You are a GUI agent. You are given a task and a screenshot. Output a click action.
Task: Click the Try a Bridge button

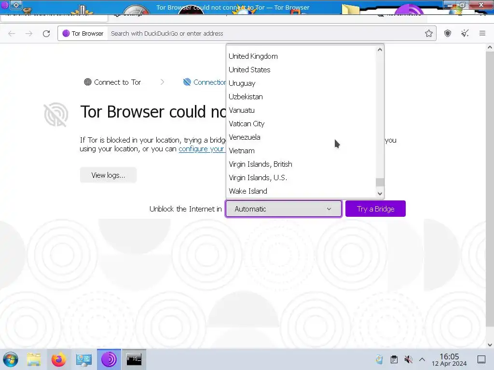[375, 209]
